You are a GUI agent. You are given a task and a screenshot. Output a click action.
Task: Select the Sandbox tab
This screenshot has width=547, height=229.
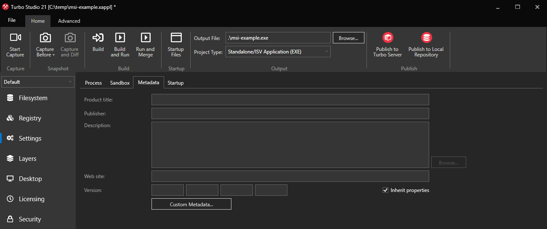[120, 83]
